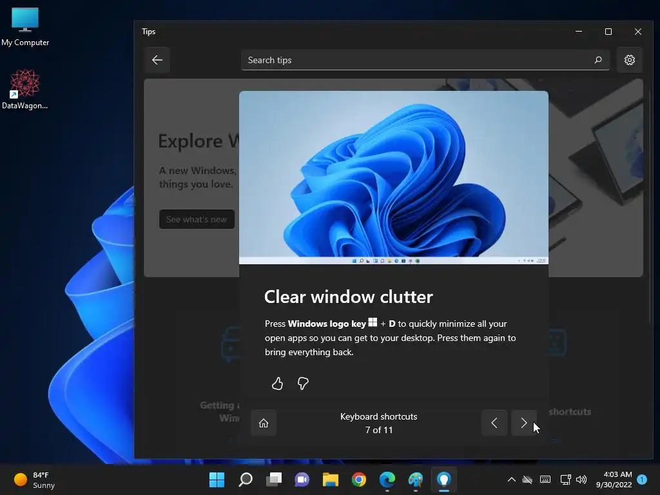660x495 pixels.
Task: Open the Windows Start menu
Action: (217, 480)
